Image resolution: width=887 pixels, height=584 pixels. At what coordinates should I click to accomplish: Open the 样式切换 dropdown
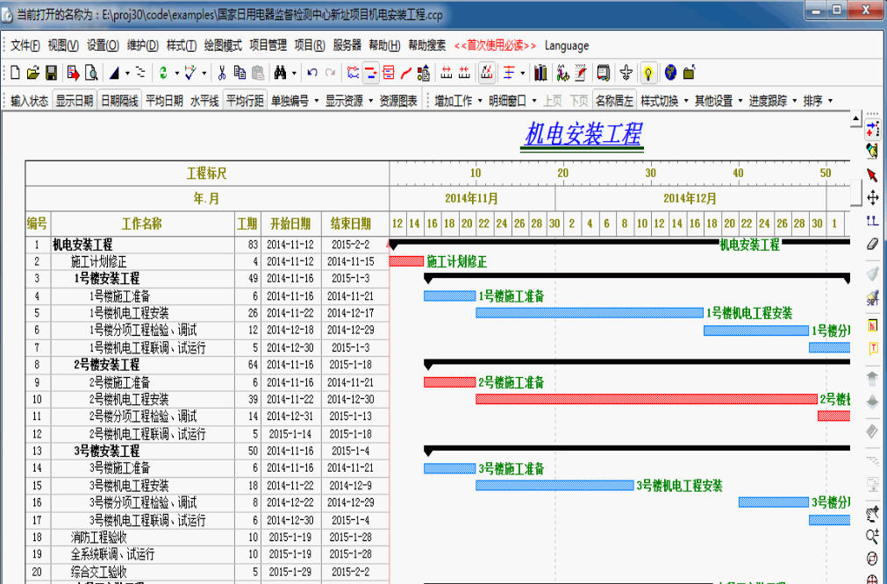tap(663, 101)
